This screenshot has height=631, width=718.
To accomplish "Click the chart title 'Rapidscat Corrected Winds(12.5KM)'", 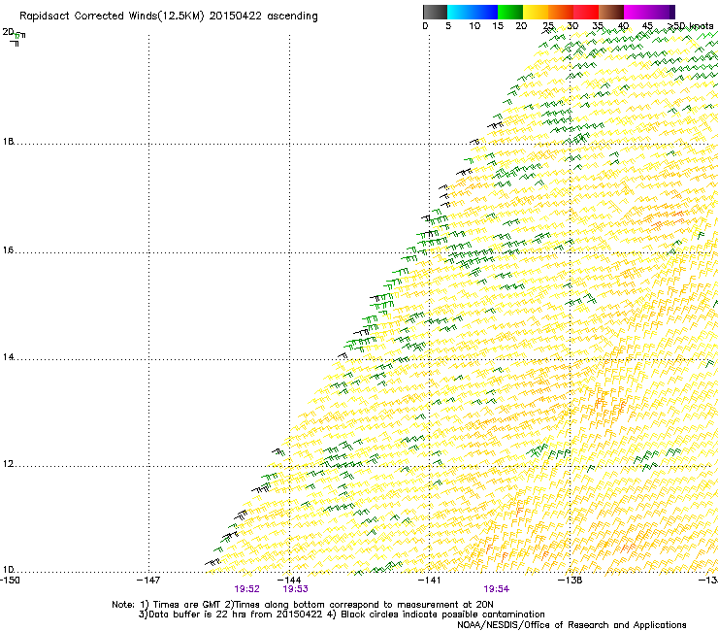I will tap(112, 17).
